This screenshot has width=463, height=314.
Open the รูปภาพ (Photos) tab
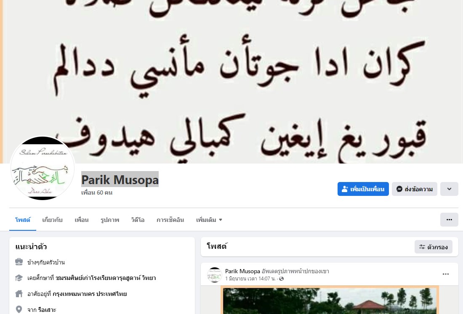pyautogui.click(x=109, y=220)
